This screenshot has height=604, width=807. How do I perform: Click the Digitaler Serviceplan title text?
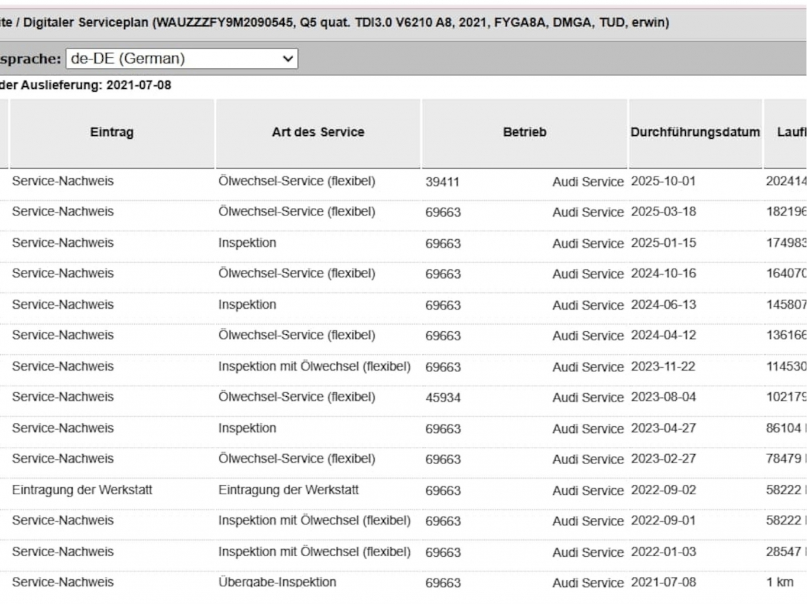[86, 22]
